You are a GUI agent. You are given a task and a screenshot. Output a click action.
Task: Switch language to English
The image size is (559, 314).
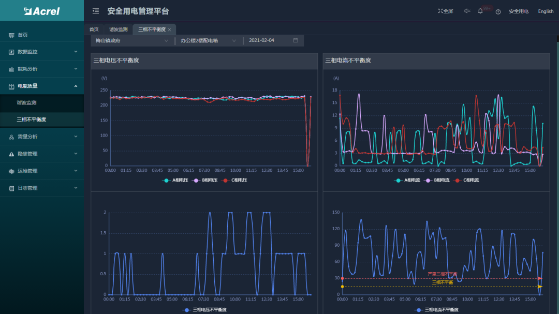click(x=546, y=11)
